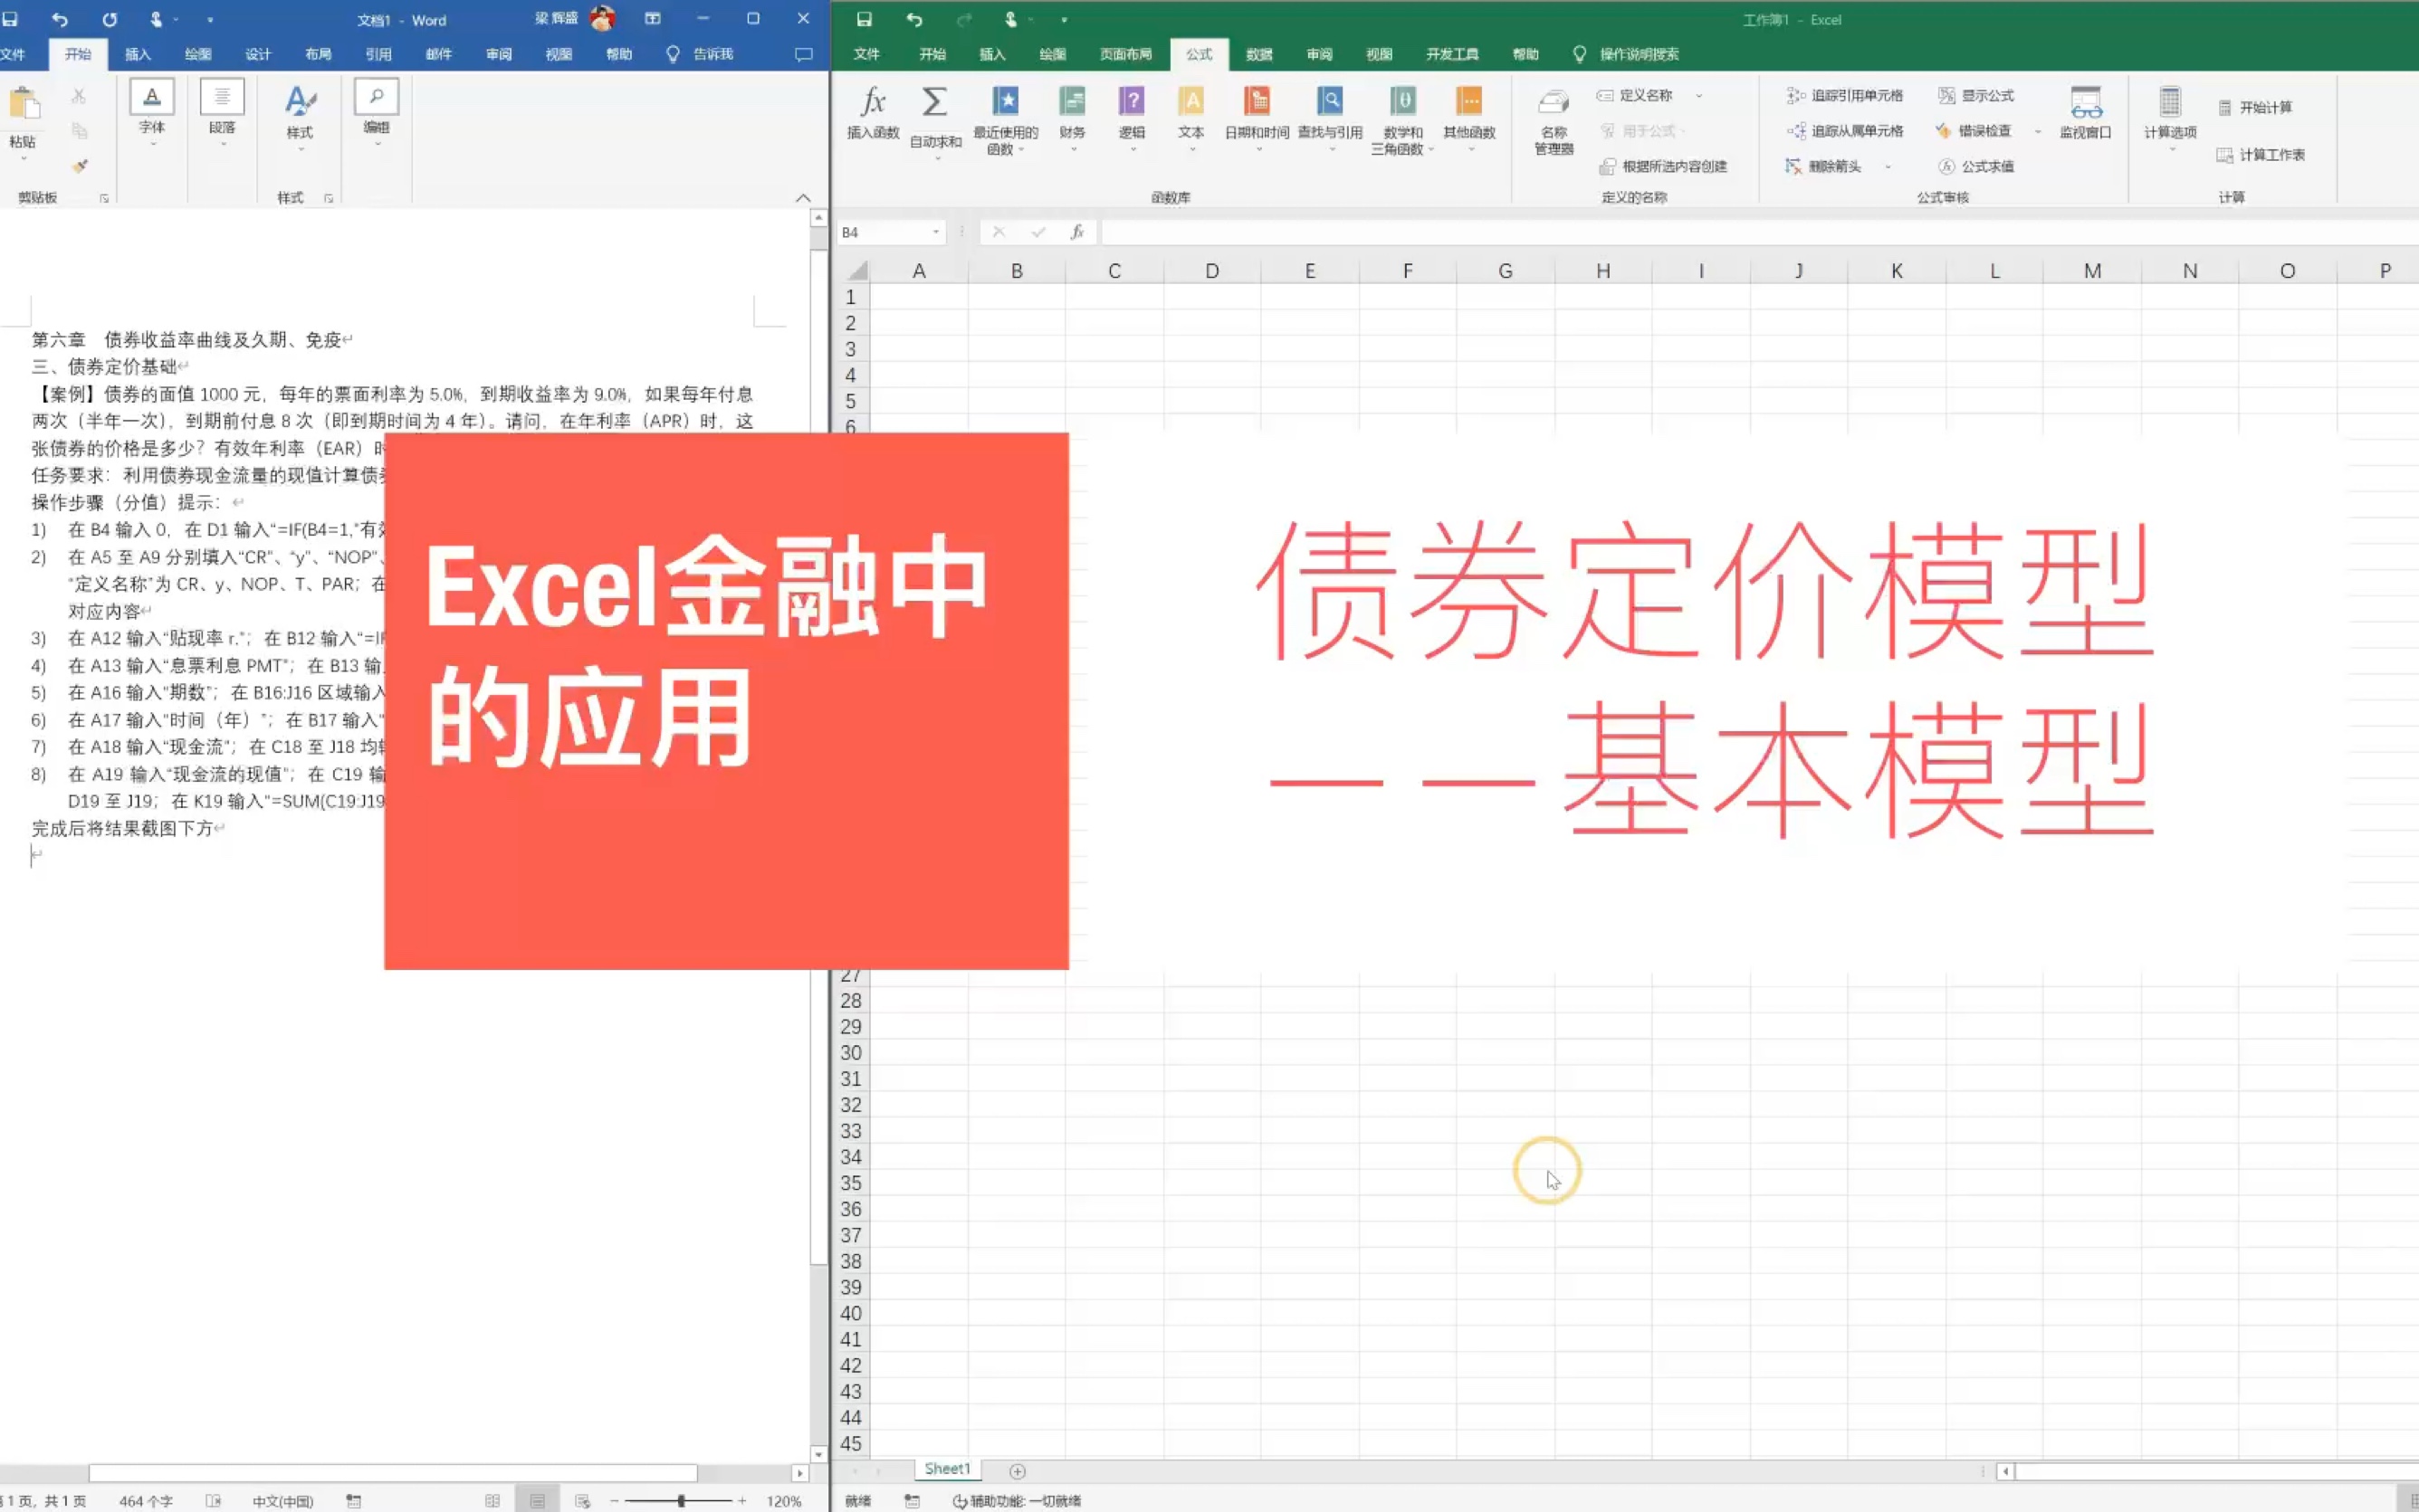Open the Paragraph group icon in Word

[x=222, y=97]
